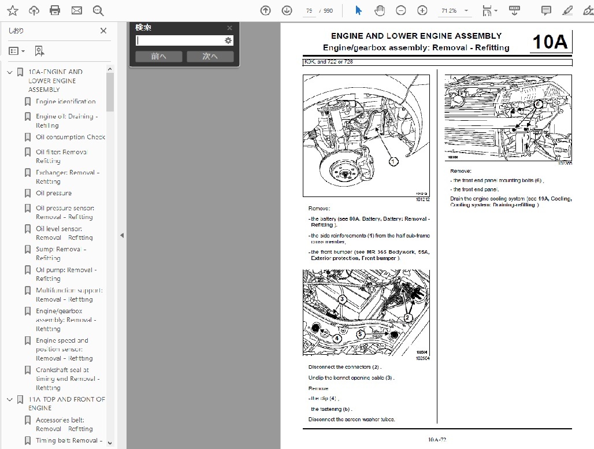
Task: Zoom out with the minus icon
Action: [401, 10]
